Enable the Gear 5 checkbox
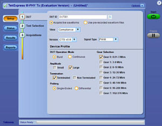The height and width of the screenshot is (126, 162). pos(101,83)
